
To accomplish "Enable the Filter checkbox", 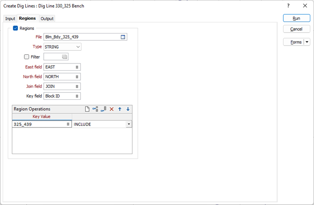I will [x=27, y=57].
